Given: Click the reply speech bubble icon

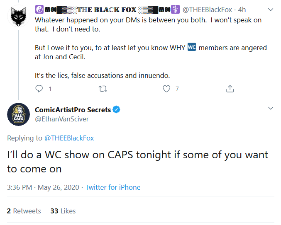Looking at the screenshot, I should coord(39,89).
